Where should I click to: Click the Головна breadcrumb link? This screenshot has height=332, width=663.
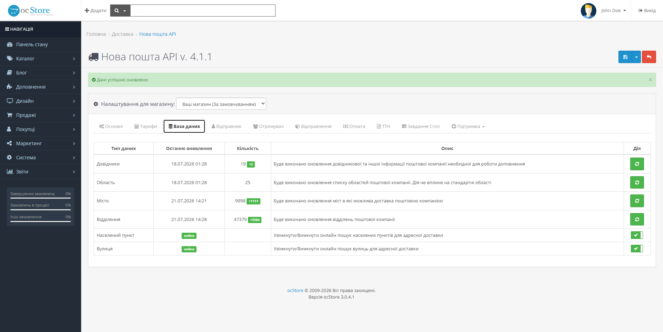tap(96, 34)
